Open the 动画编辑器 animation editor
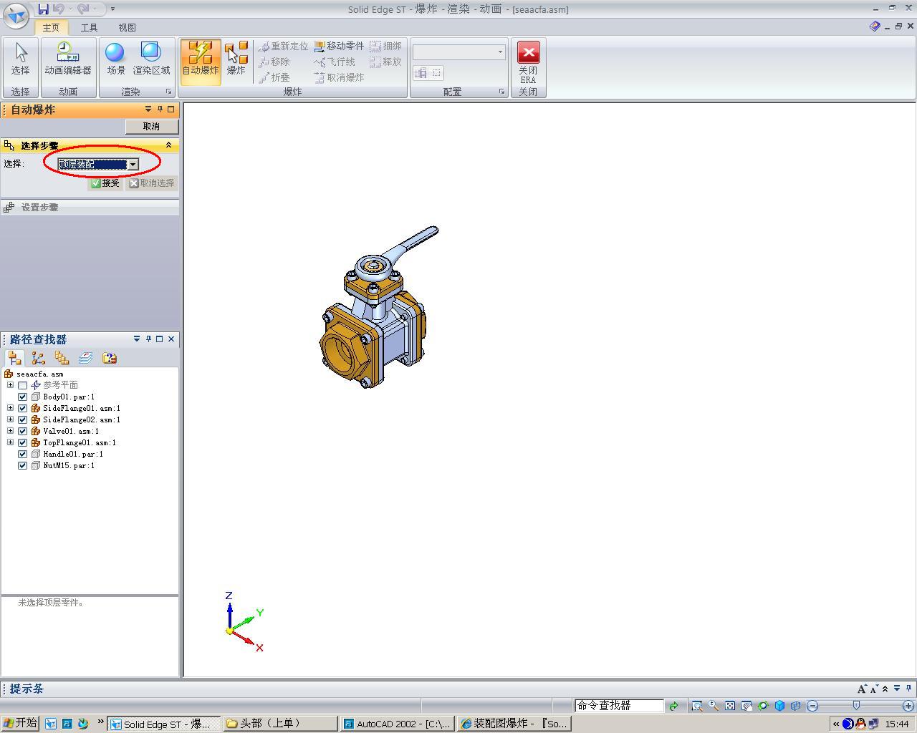 pos(68,59)
